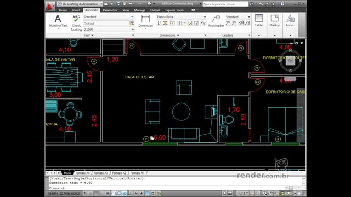Toggle Grid Display in status bar
This screenshot has height=197, width=351.
pyautogui.click(x=97, y=193)
